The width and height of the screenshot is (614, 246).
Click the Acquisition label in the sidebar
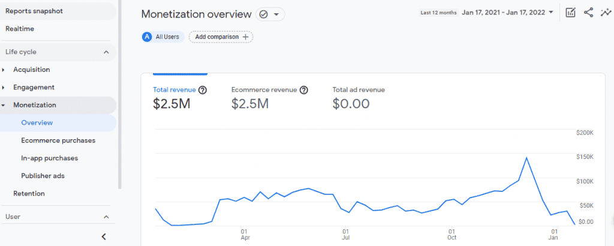[x=32, y=70]
